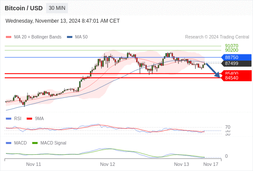Click the Nov 12 date axis label
Screen dimensions: 253x171
pyautogui.click(x=108, y=164)
